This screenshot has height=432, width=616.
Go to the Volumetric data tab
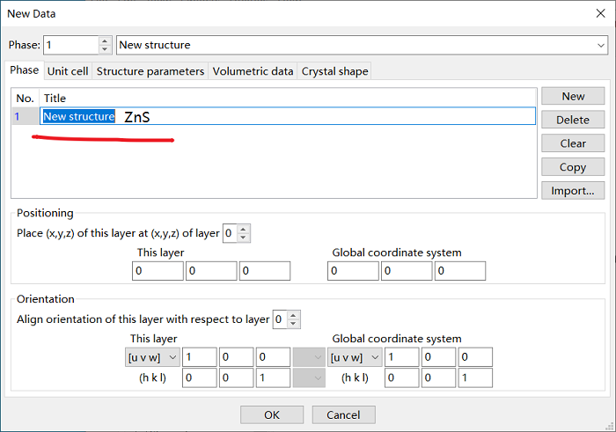coord(253,71)
